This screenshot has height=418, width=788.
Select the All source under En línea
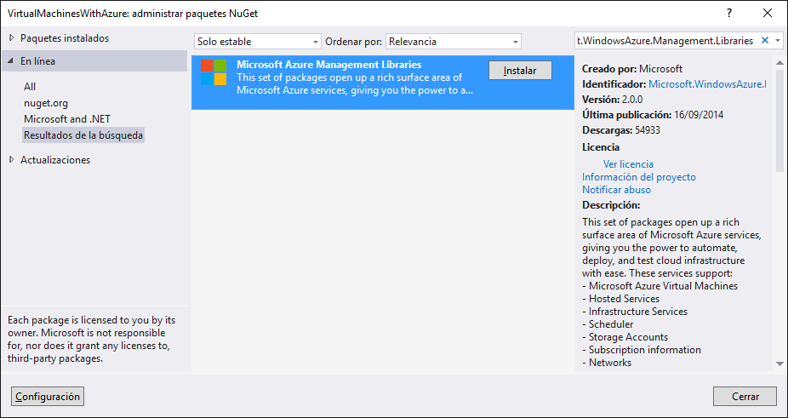30,87
